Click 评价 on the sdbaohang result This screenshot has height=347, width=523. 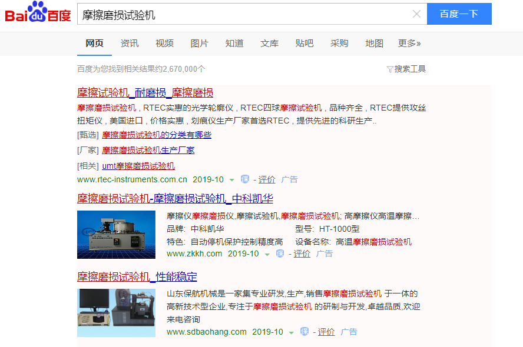(x=326, y=332)
